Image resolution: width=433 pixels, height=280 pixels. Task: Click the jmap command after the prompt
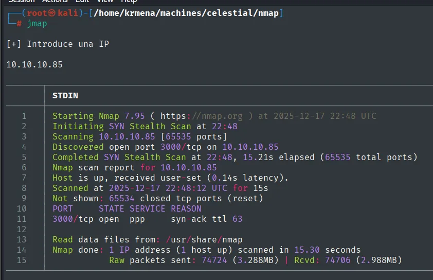[37, 24]
